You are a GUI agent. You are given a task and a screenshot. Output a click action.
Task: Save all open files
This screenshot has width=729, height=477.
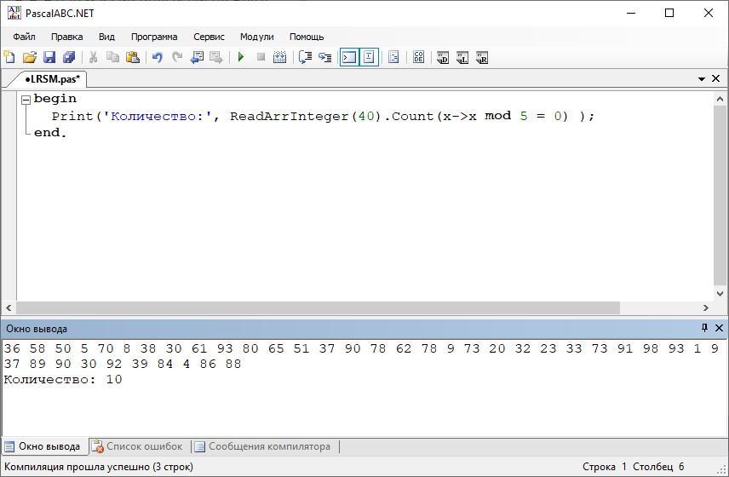point(69,57)
